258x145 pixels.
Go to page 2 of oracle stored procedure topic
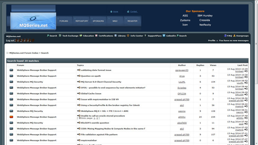(97, 118)
